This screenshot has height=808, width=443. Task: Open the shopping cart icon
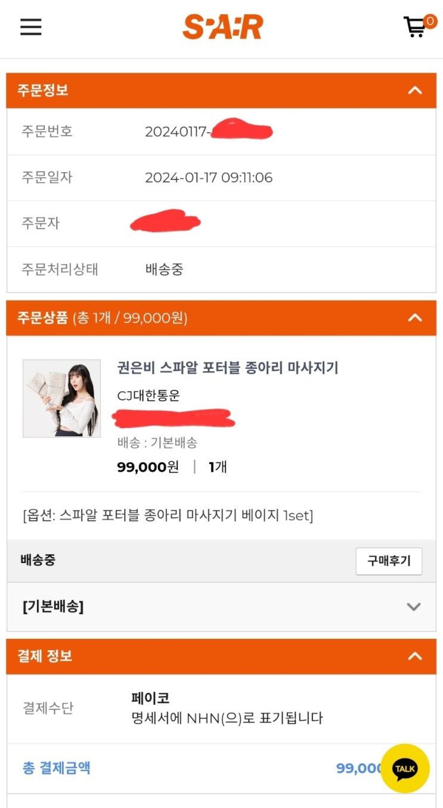tap(415, 27)
